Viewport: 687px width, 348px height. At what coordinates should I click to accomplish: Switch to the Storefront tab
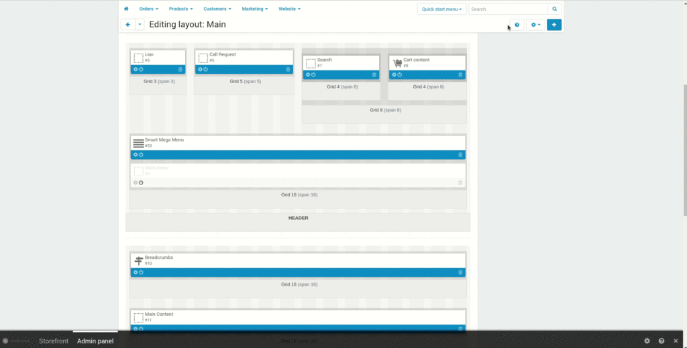pyautogui.click(x=54, y=341)
